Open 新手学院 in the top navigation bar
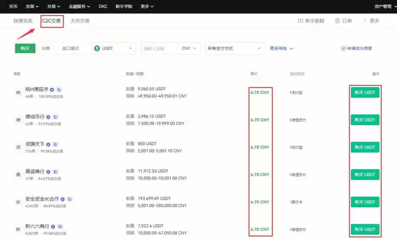The width and height of the screenshot is (397, 242). pos(124,6)
